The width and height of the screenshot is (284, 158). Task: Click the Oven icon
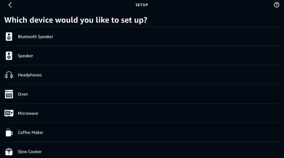coord(9,94)
